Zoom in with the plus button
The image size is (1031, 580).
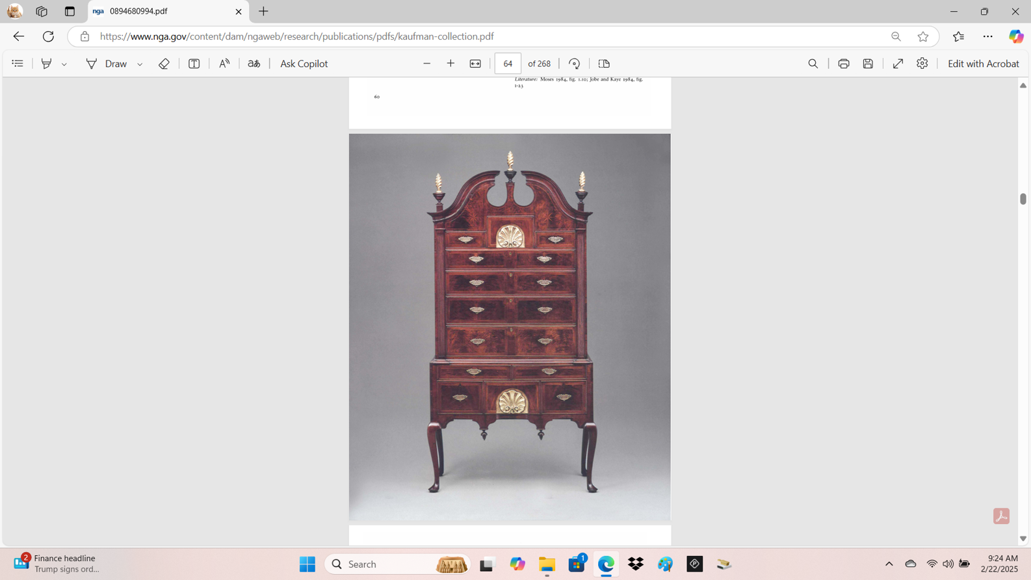[450, 64]
